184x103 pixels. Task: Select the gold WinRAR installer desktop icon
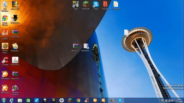15,5
